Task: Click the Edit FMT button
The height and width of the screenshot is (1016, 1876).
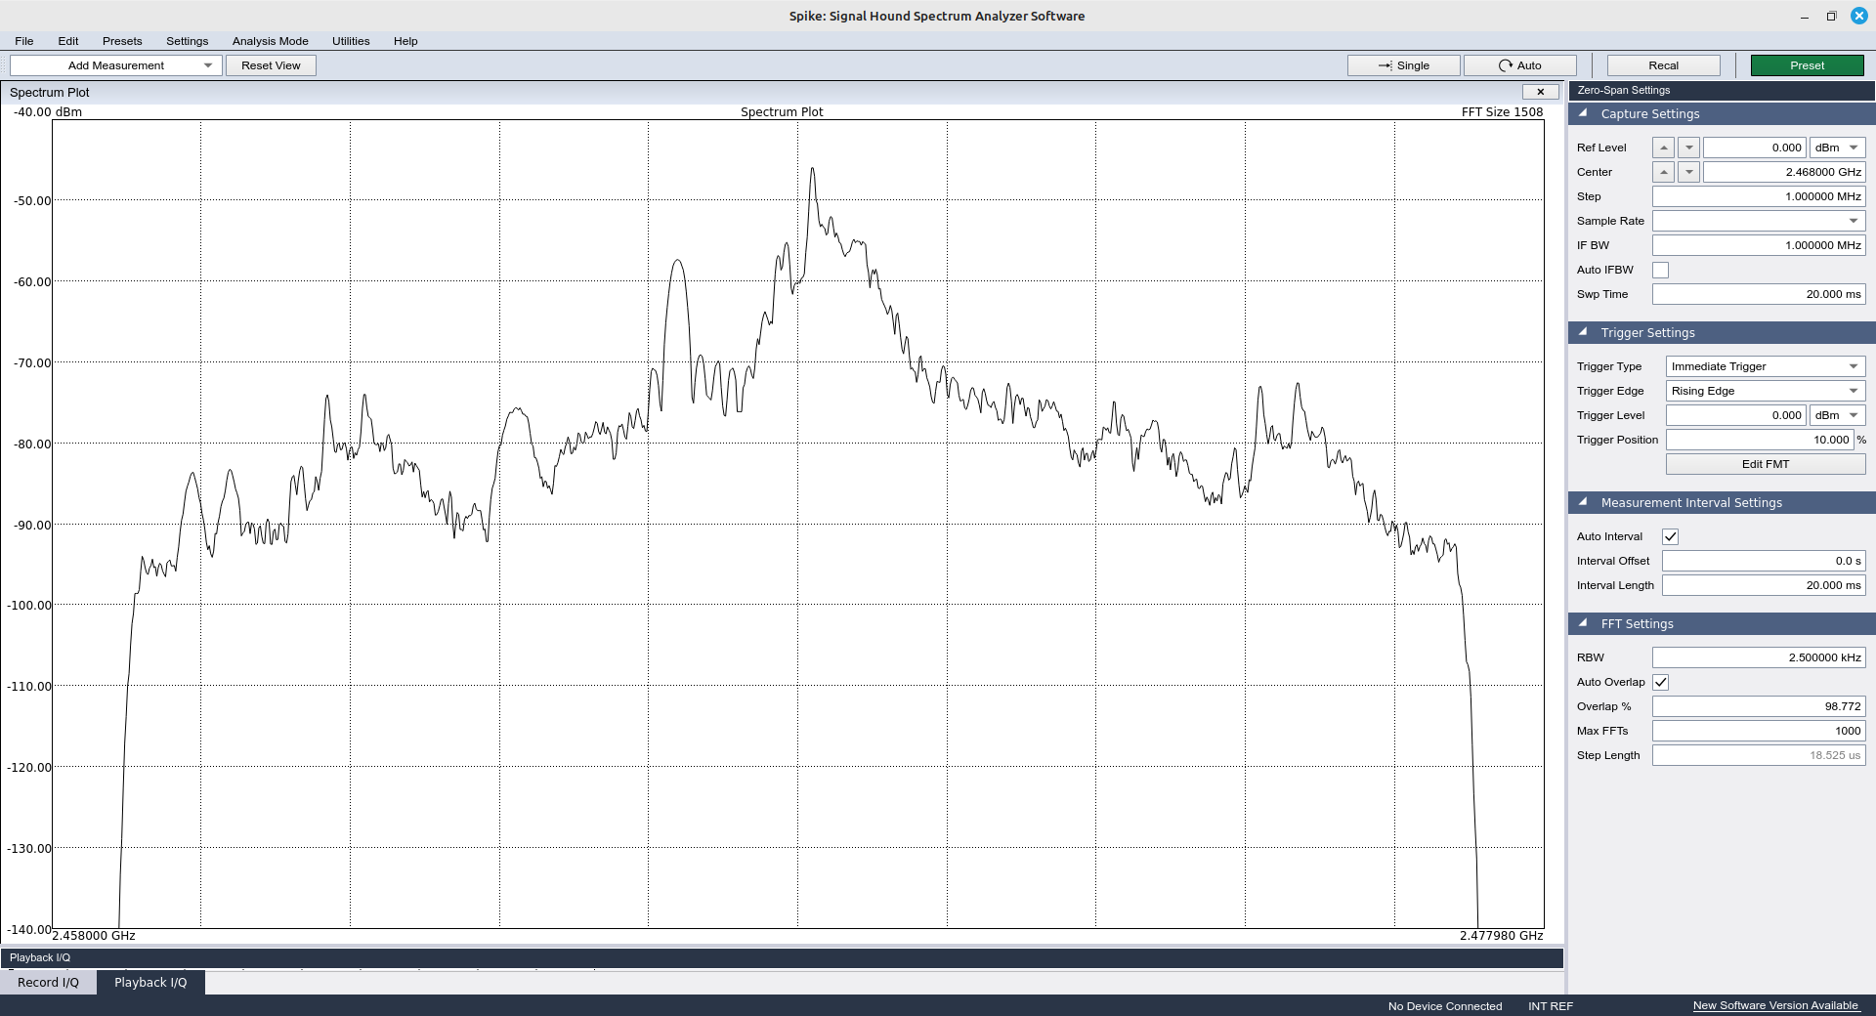Action: [1766, 464]
